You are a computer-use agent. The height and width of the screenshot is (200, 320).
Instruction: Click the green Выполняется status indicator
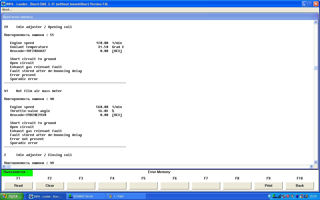click(17, 173)
